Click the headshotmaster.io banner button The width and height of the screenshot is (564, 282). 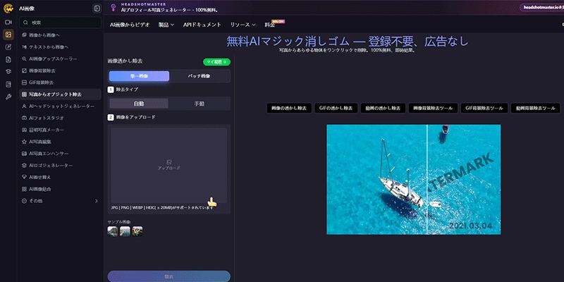coord(542,7)
